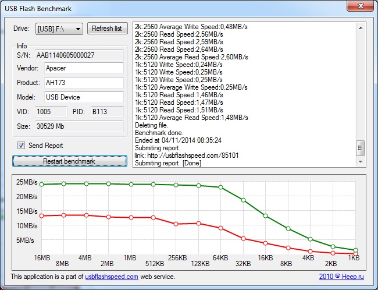Open the Drive selection dropdown
The height and width of the screenshot is (290, 378).
click(x=59, y=29)
